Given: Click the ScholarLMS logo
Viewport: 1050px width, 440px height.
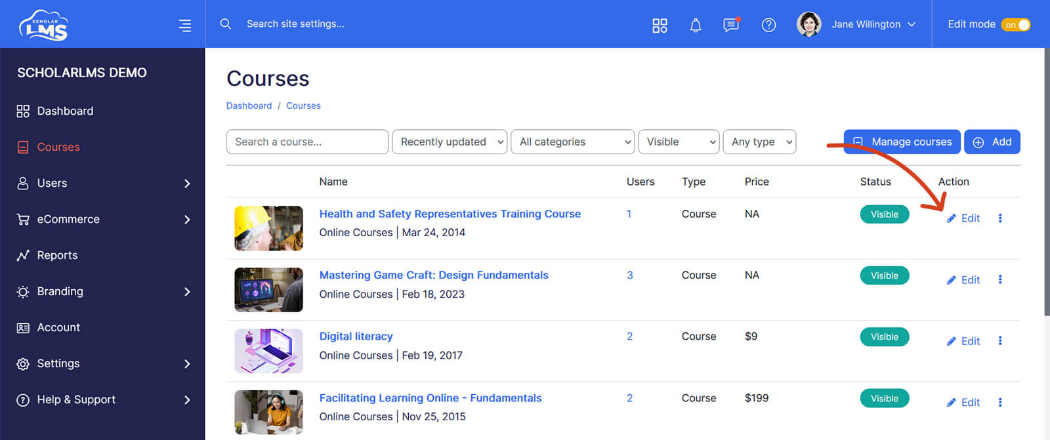Looking at the screenshot, I should [x=44, y=25].
